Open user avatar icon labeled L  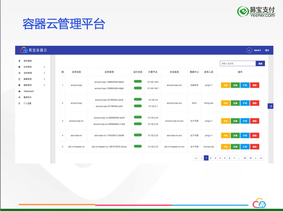coord(249,50)
